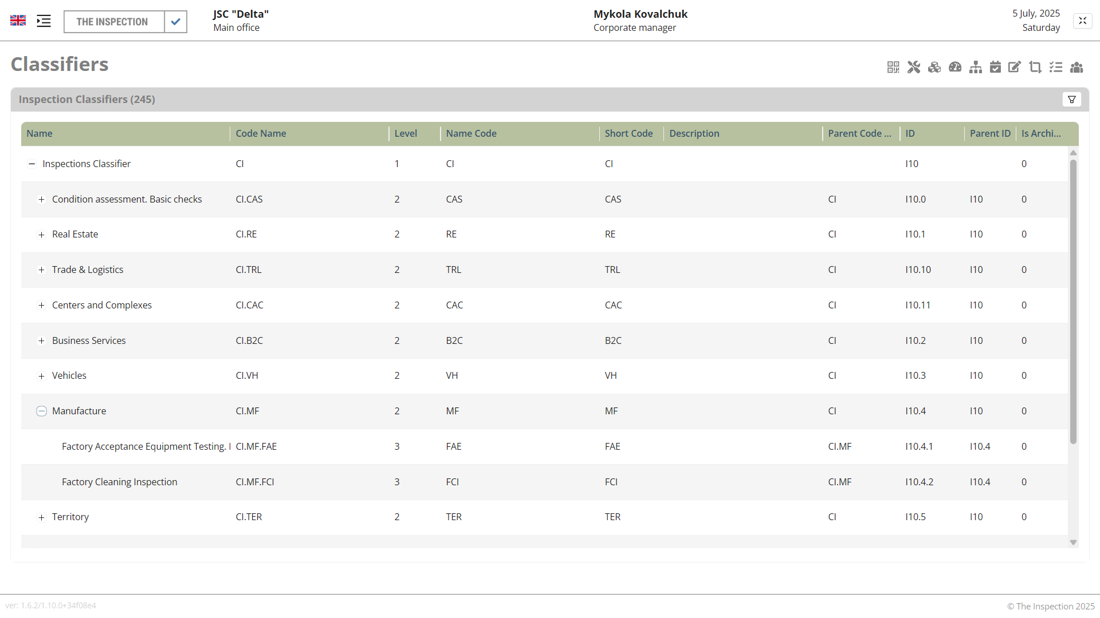Open the dashboard gauge icon
1100x618 pixels.
click(x=955, y=67)
